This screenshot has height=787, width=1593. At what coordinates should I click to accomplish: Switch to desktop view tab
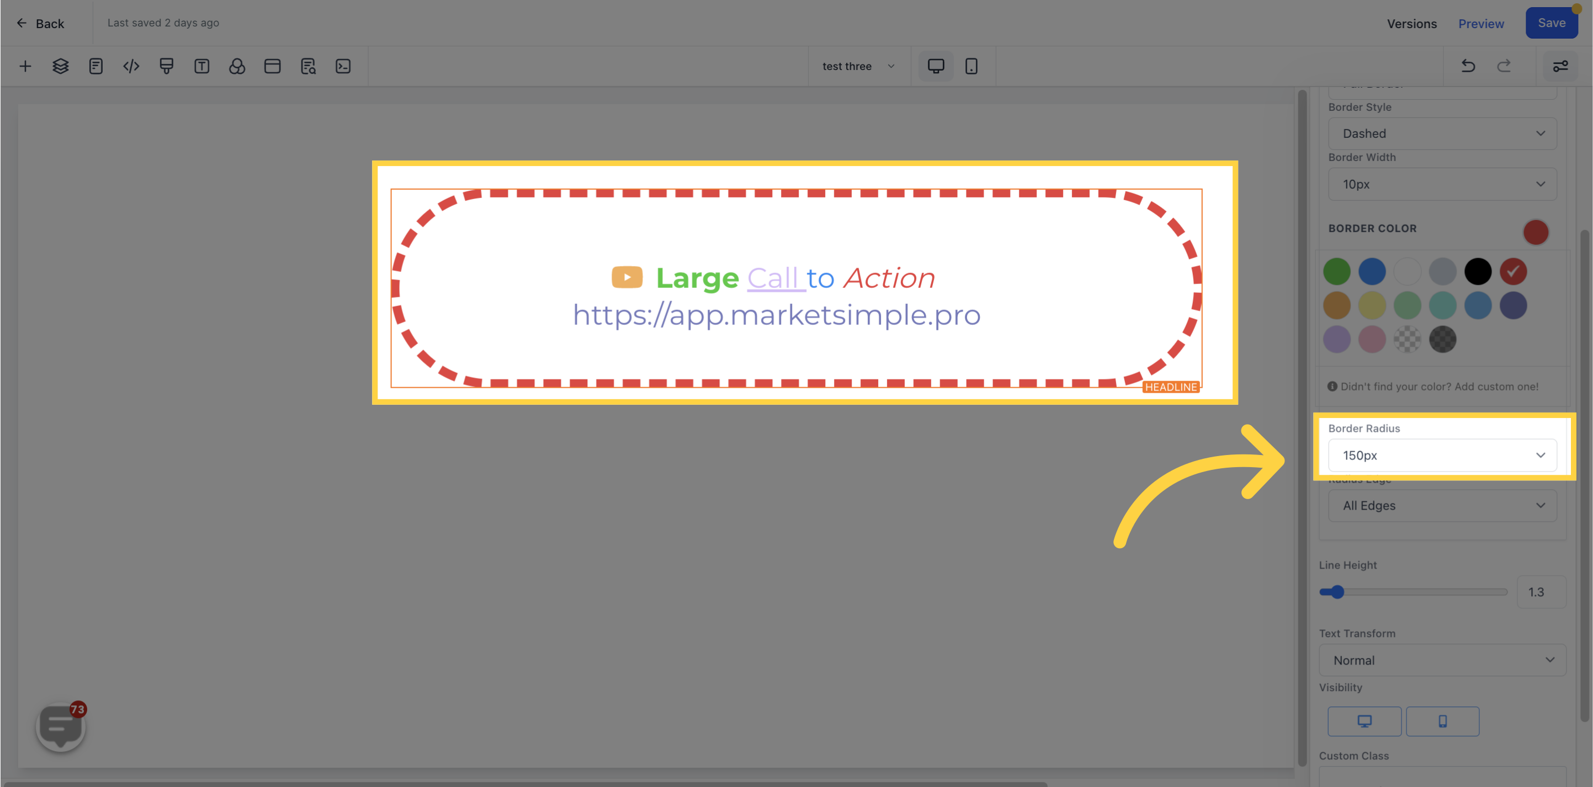(936, 66)
